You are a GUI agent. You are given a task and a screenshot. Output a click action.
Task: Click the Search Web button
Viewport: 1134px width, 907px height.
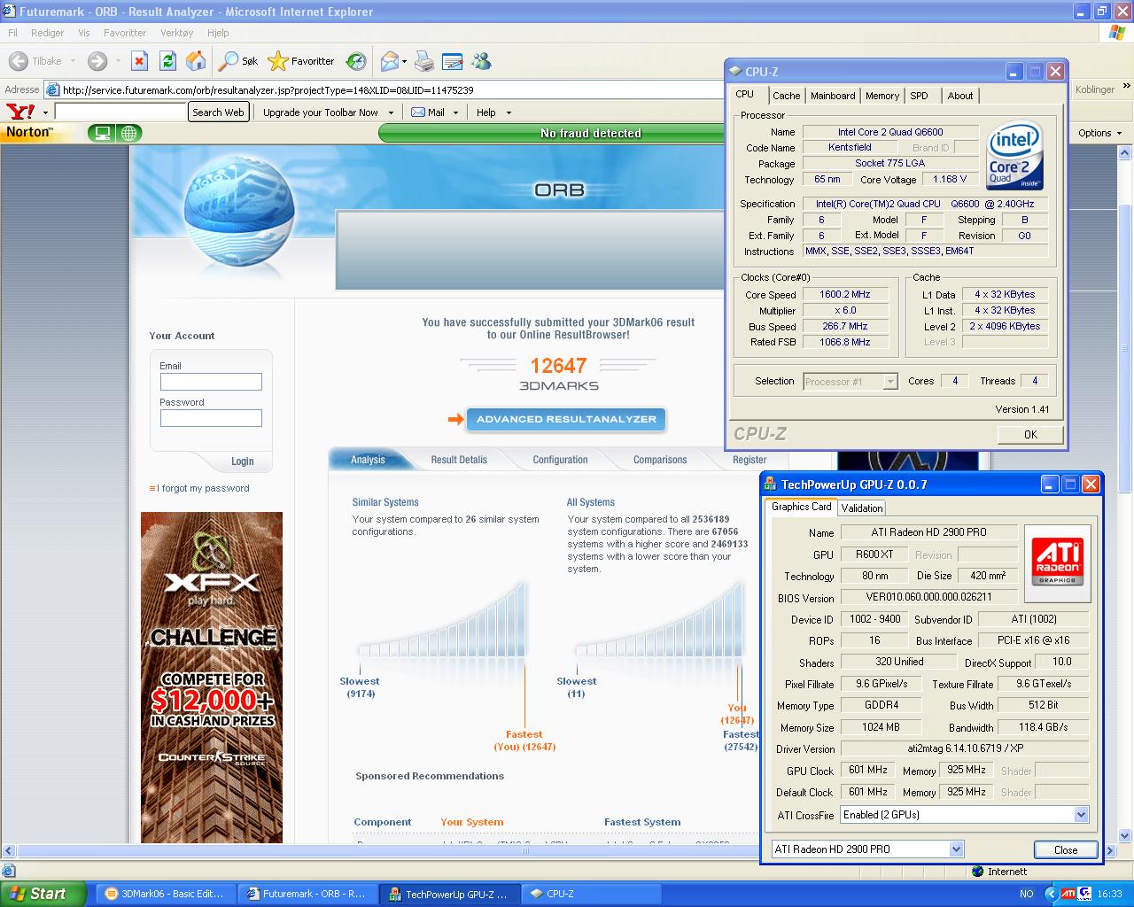tap(218, 112)
